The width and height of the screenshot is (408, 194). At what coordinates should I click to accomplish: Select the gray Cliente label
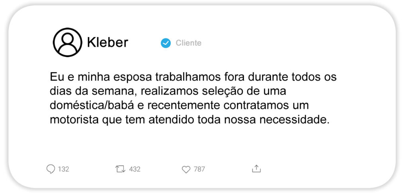(x=188, y=43)
